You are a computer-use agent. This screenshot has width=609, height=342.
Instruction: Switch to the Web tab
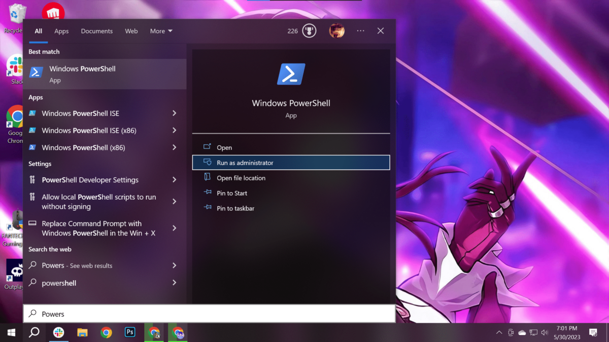click(x=131, y=31)
